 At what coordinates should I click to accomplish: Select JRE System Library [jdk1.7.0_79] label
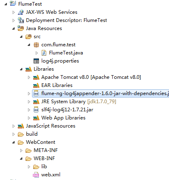(79, 102)
